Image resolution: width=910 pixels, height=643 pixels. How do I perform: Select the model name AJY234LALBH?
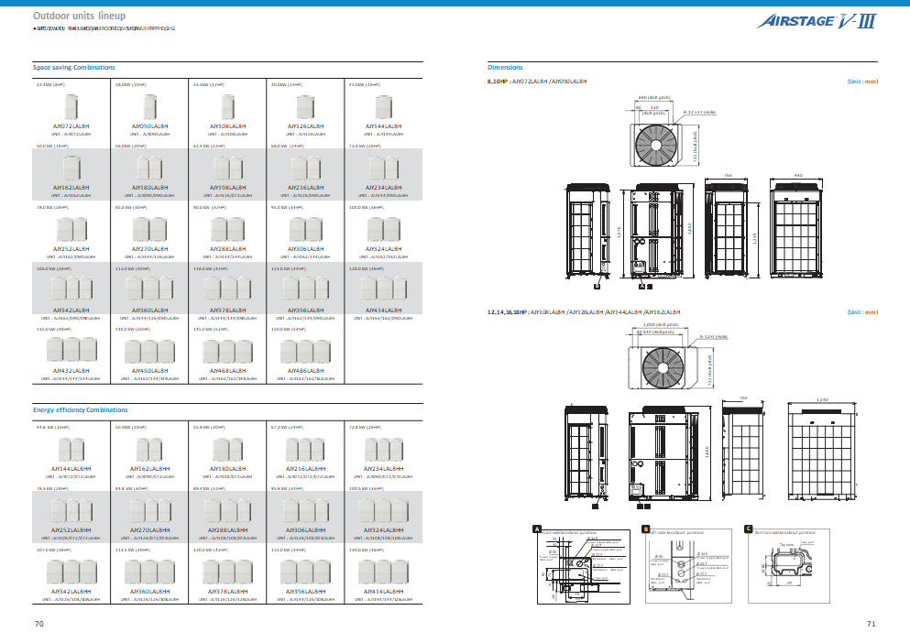[x=384, y=188]
